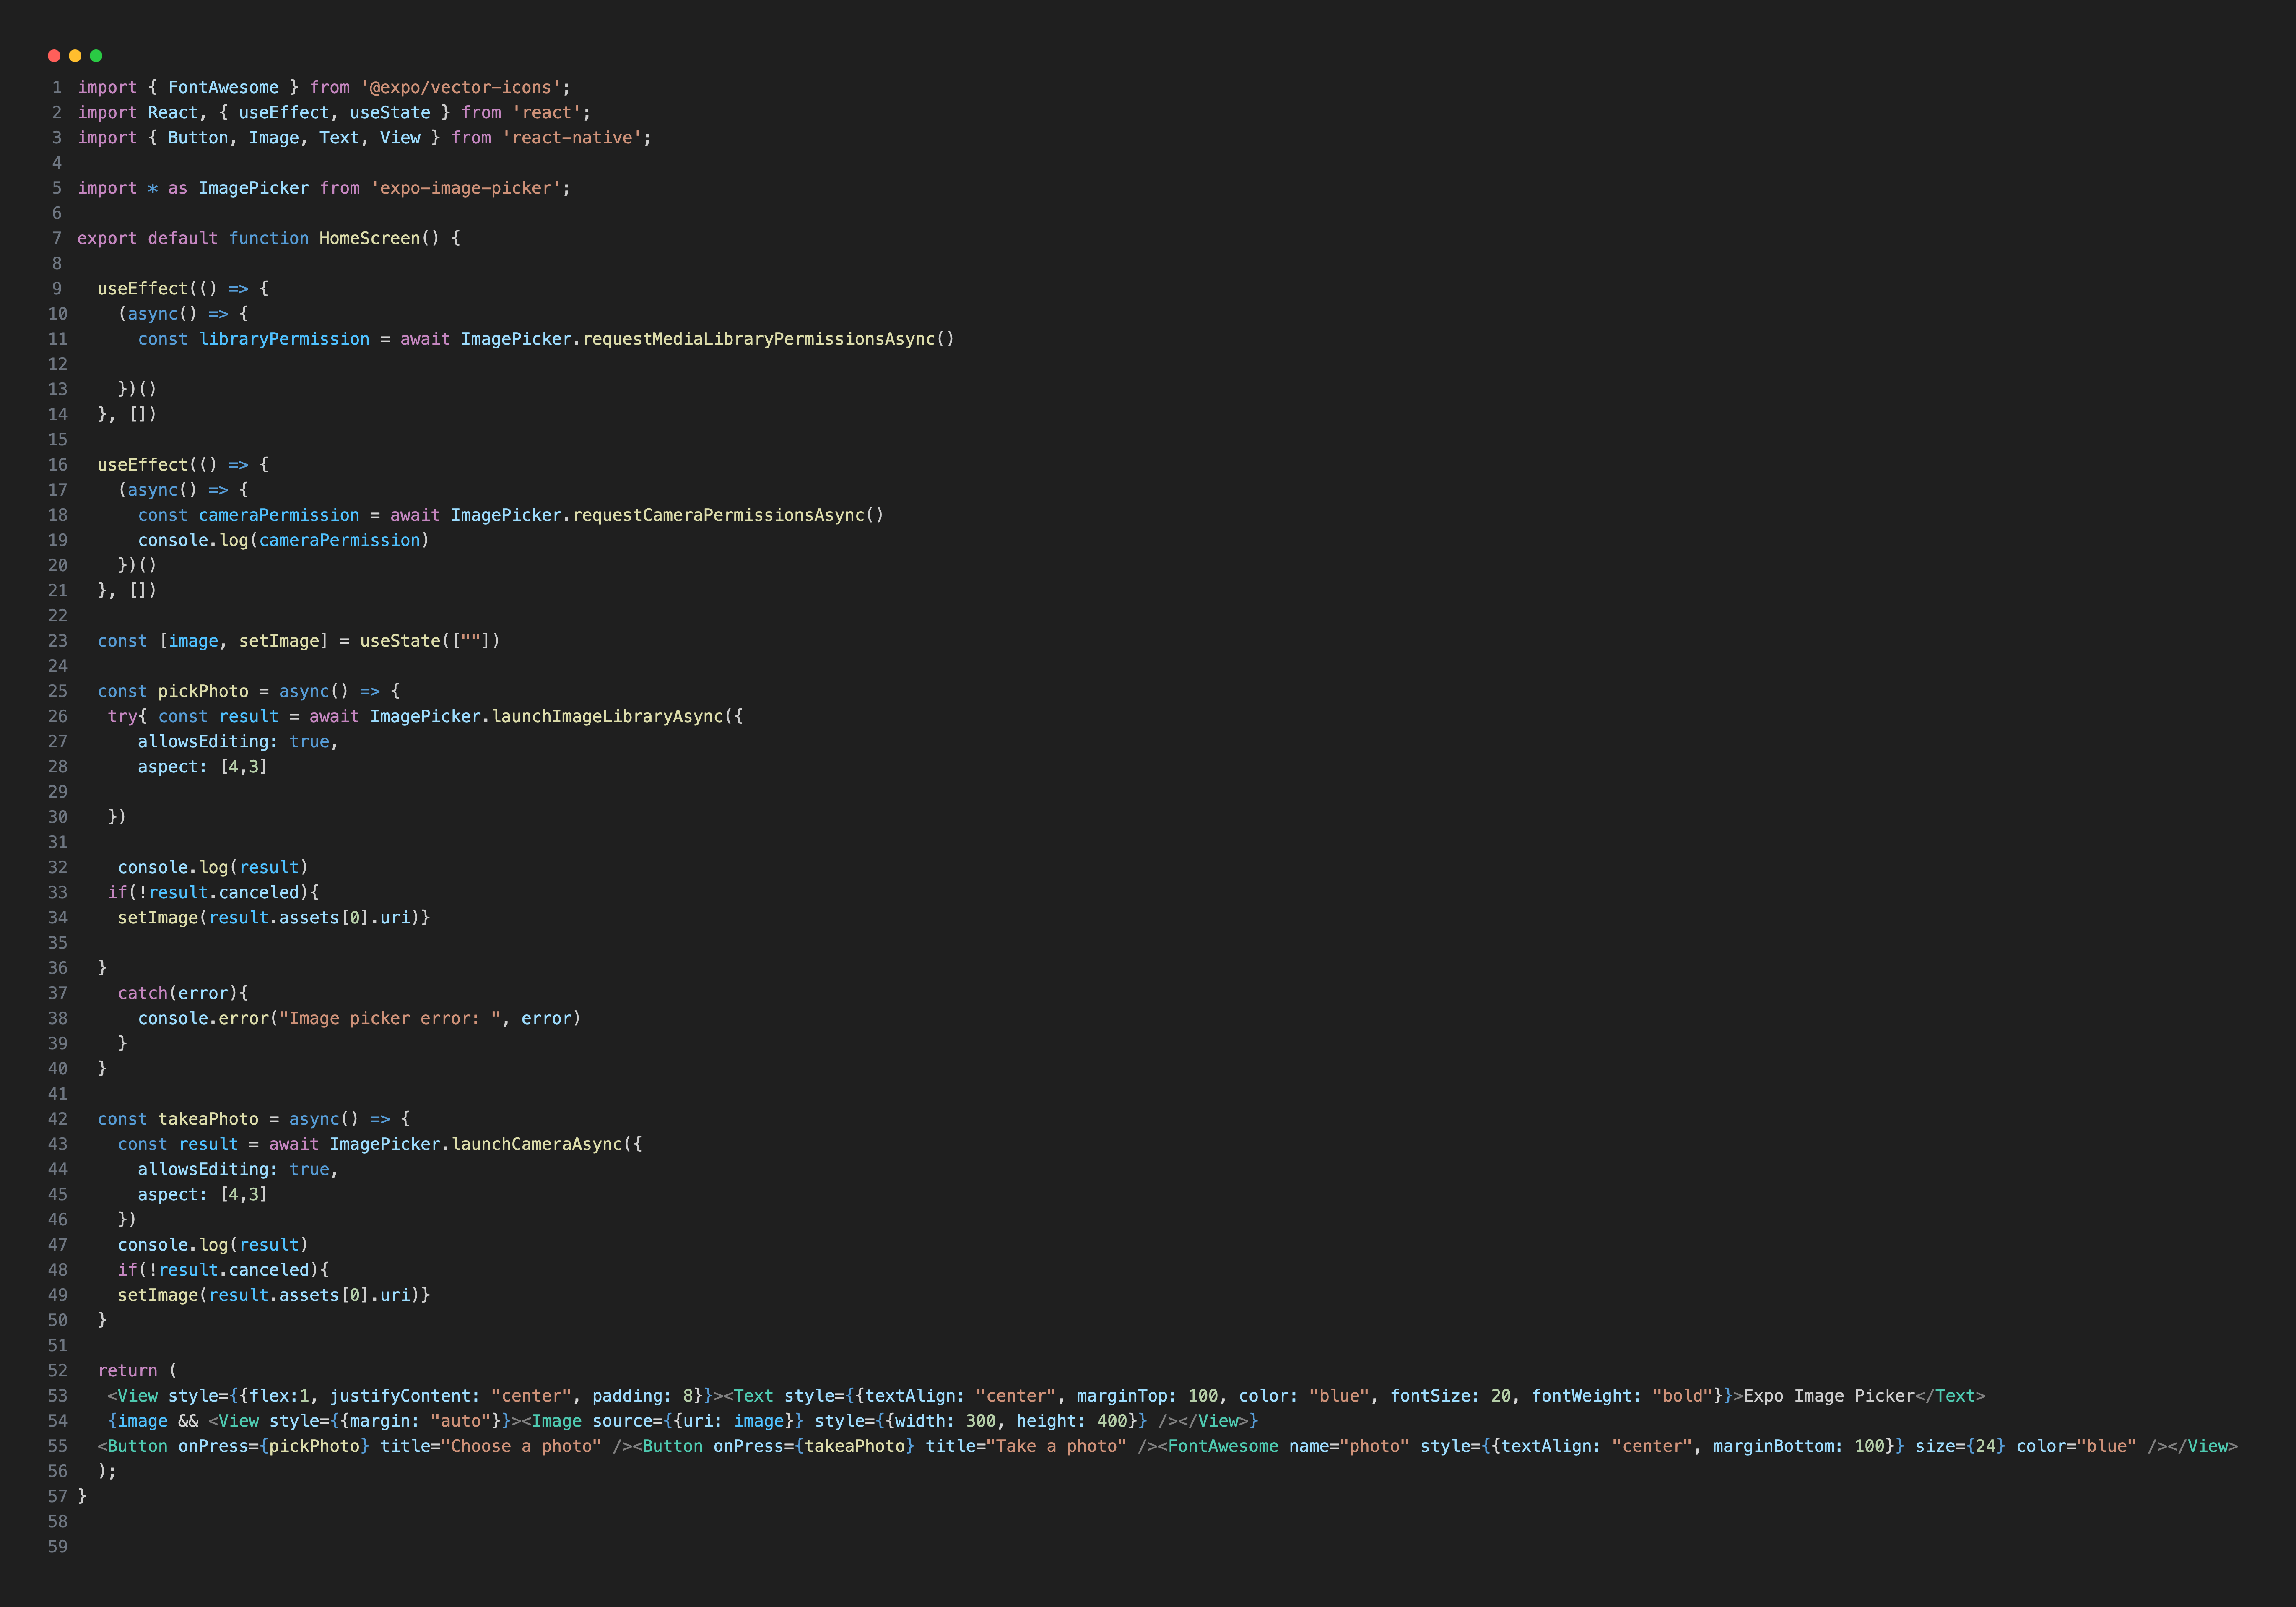The width and height of the screenshot is (2296, 1607).
Task: Click the HomeScreen function name
Action: coord(369,238)
